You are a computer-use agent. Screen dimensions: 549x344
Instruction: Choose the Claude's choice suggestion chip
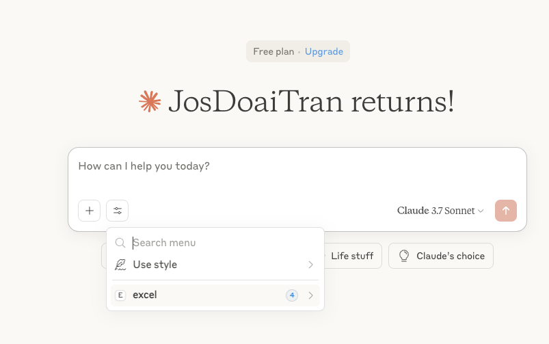click(441, 256)
